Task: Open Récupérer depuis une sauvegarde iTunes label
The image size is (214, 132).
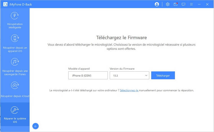Action: [15, 72]
